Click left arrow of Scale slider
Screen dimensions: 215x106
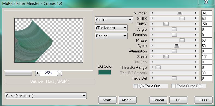point(152,57)
